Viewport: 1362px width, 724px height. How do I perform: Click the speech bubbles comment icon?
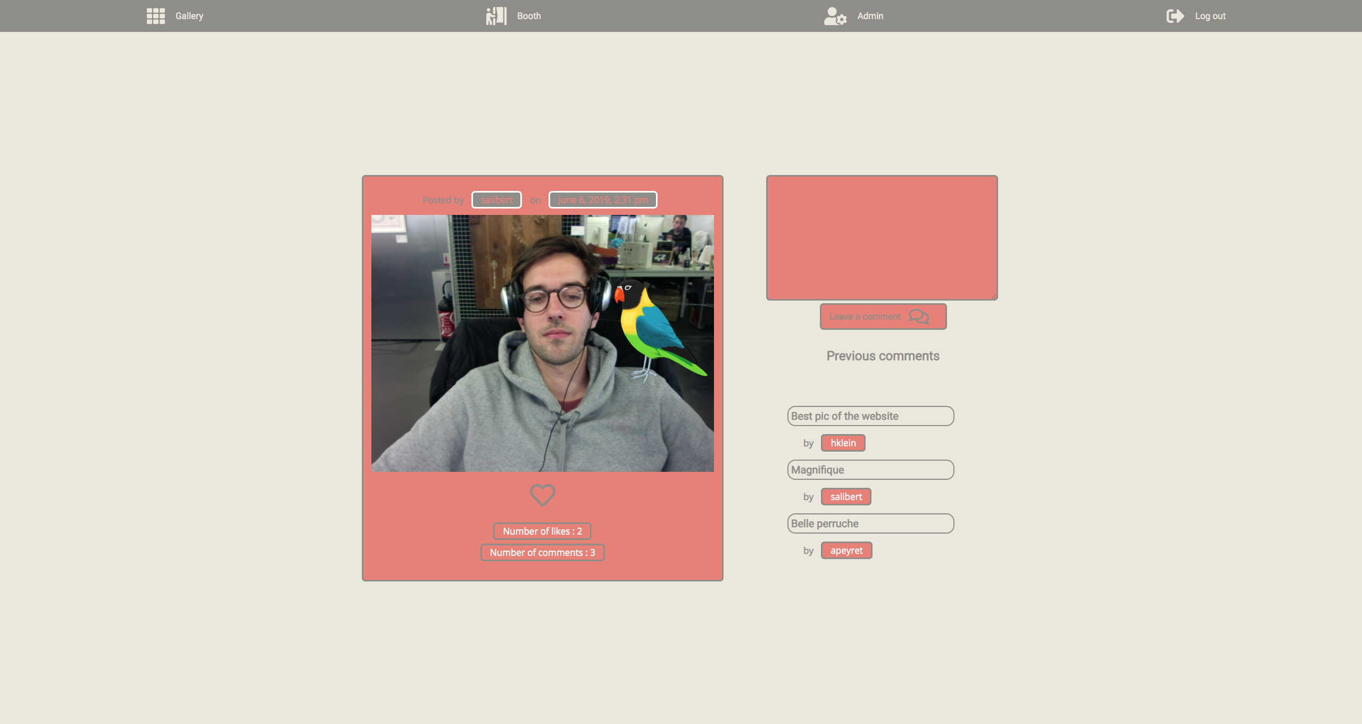pos(919,317)
